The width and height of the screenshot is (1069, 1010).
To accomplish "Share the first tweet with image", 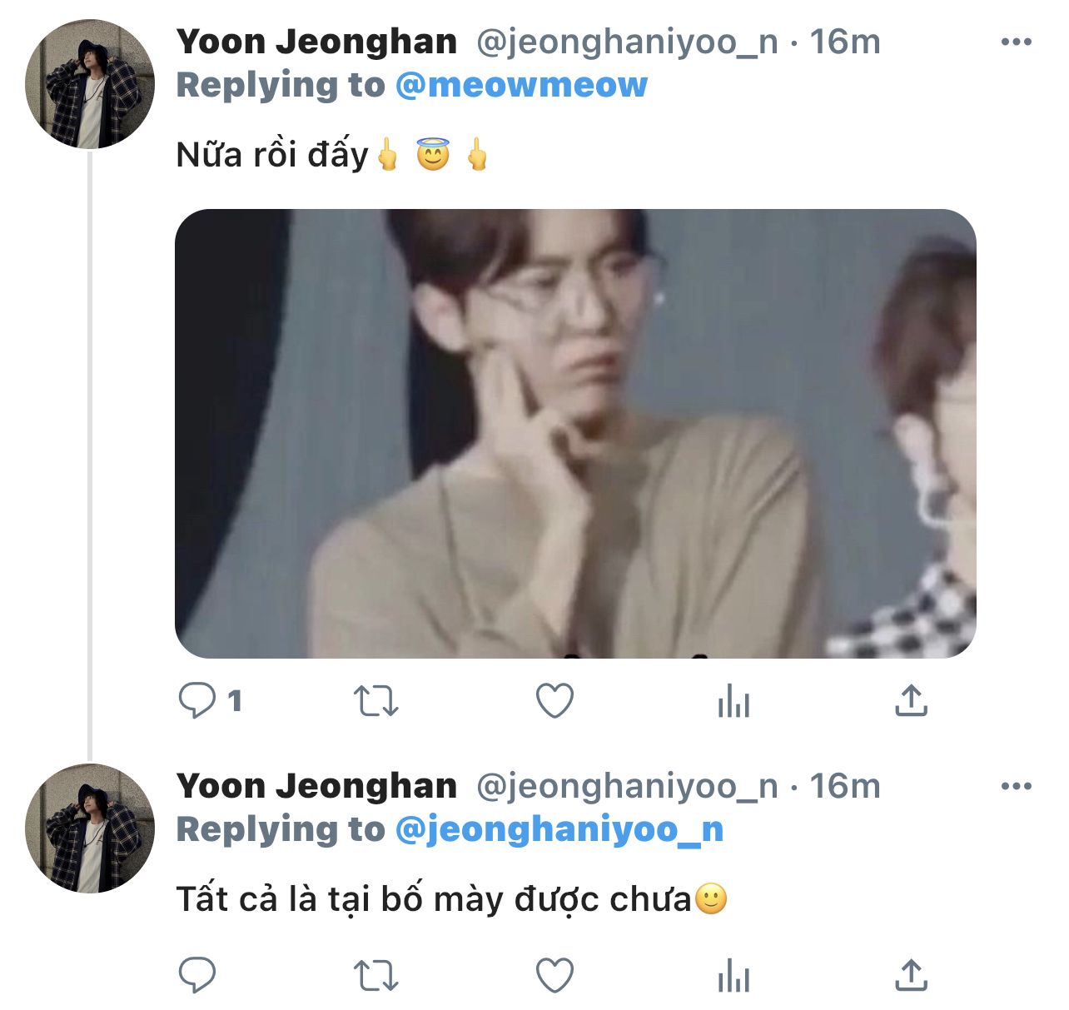I will pos(912,701).
